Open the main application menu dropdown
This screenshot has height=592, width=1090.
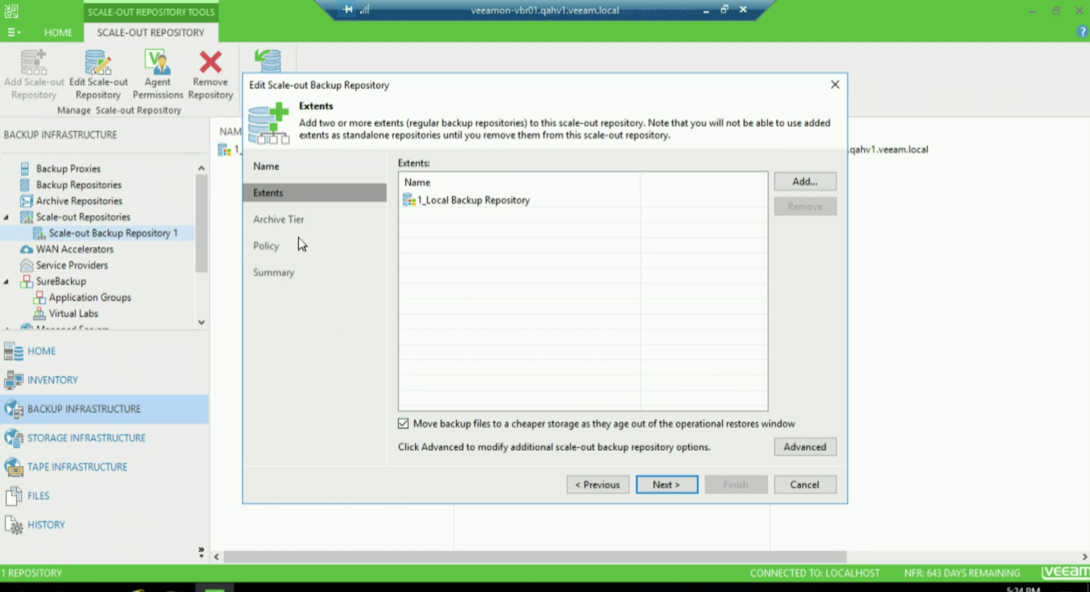(13, 32)
